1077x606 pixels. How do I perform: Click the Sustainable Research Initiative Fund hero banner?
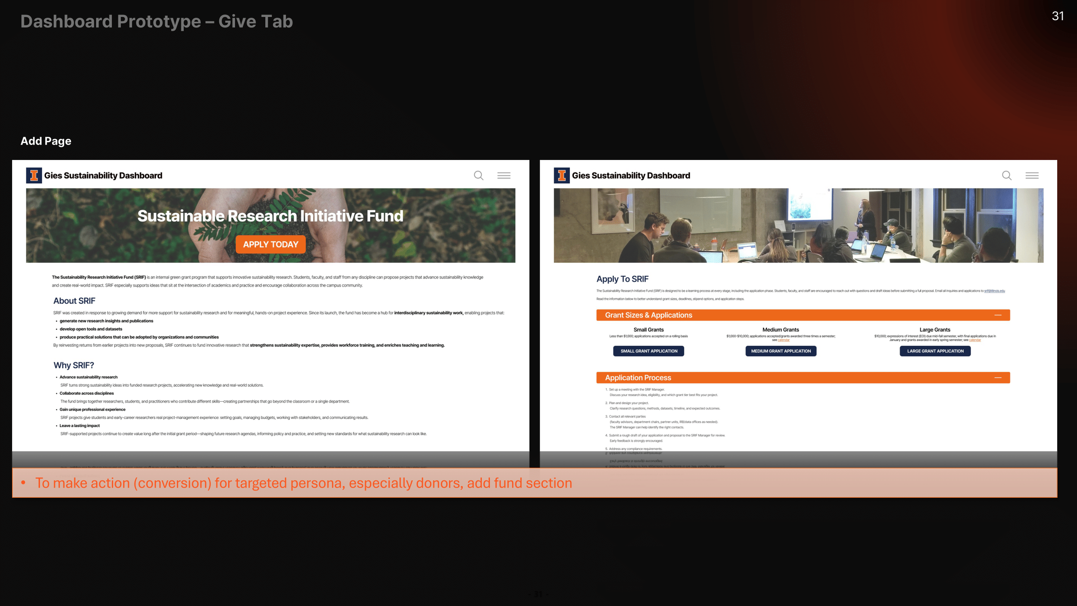click(x=270, y=216)
